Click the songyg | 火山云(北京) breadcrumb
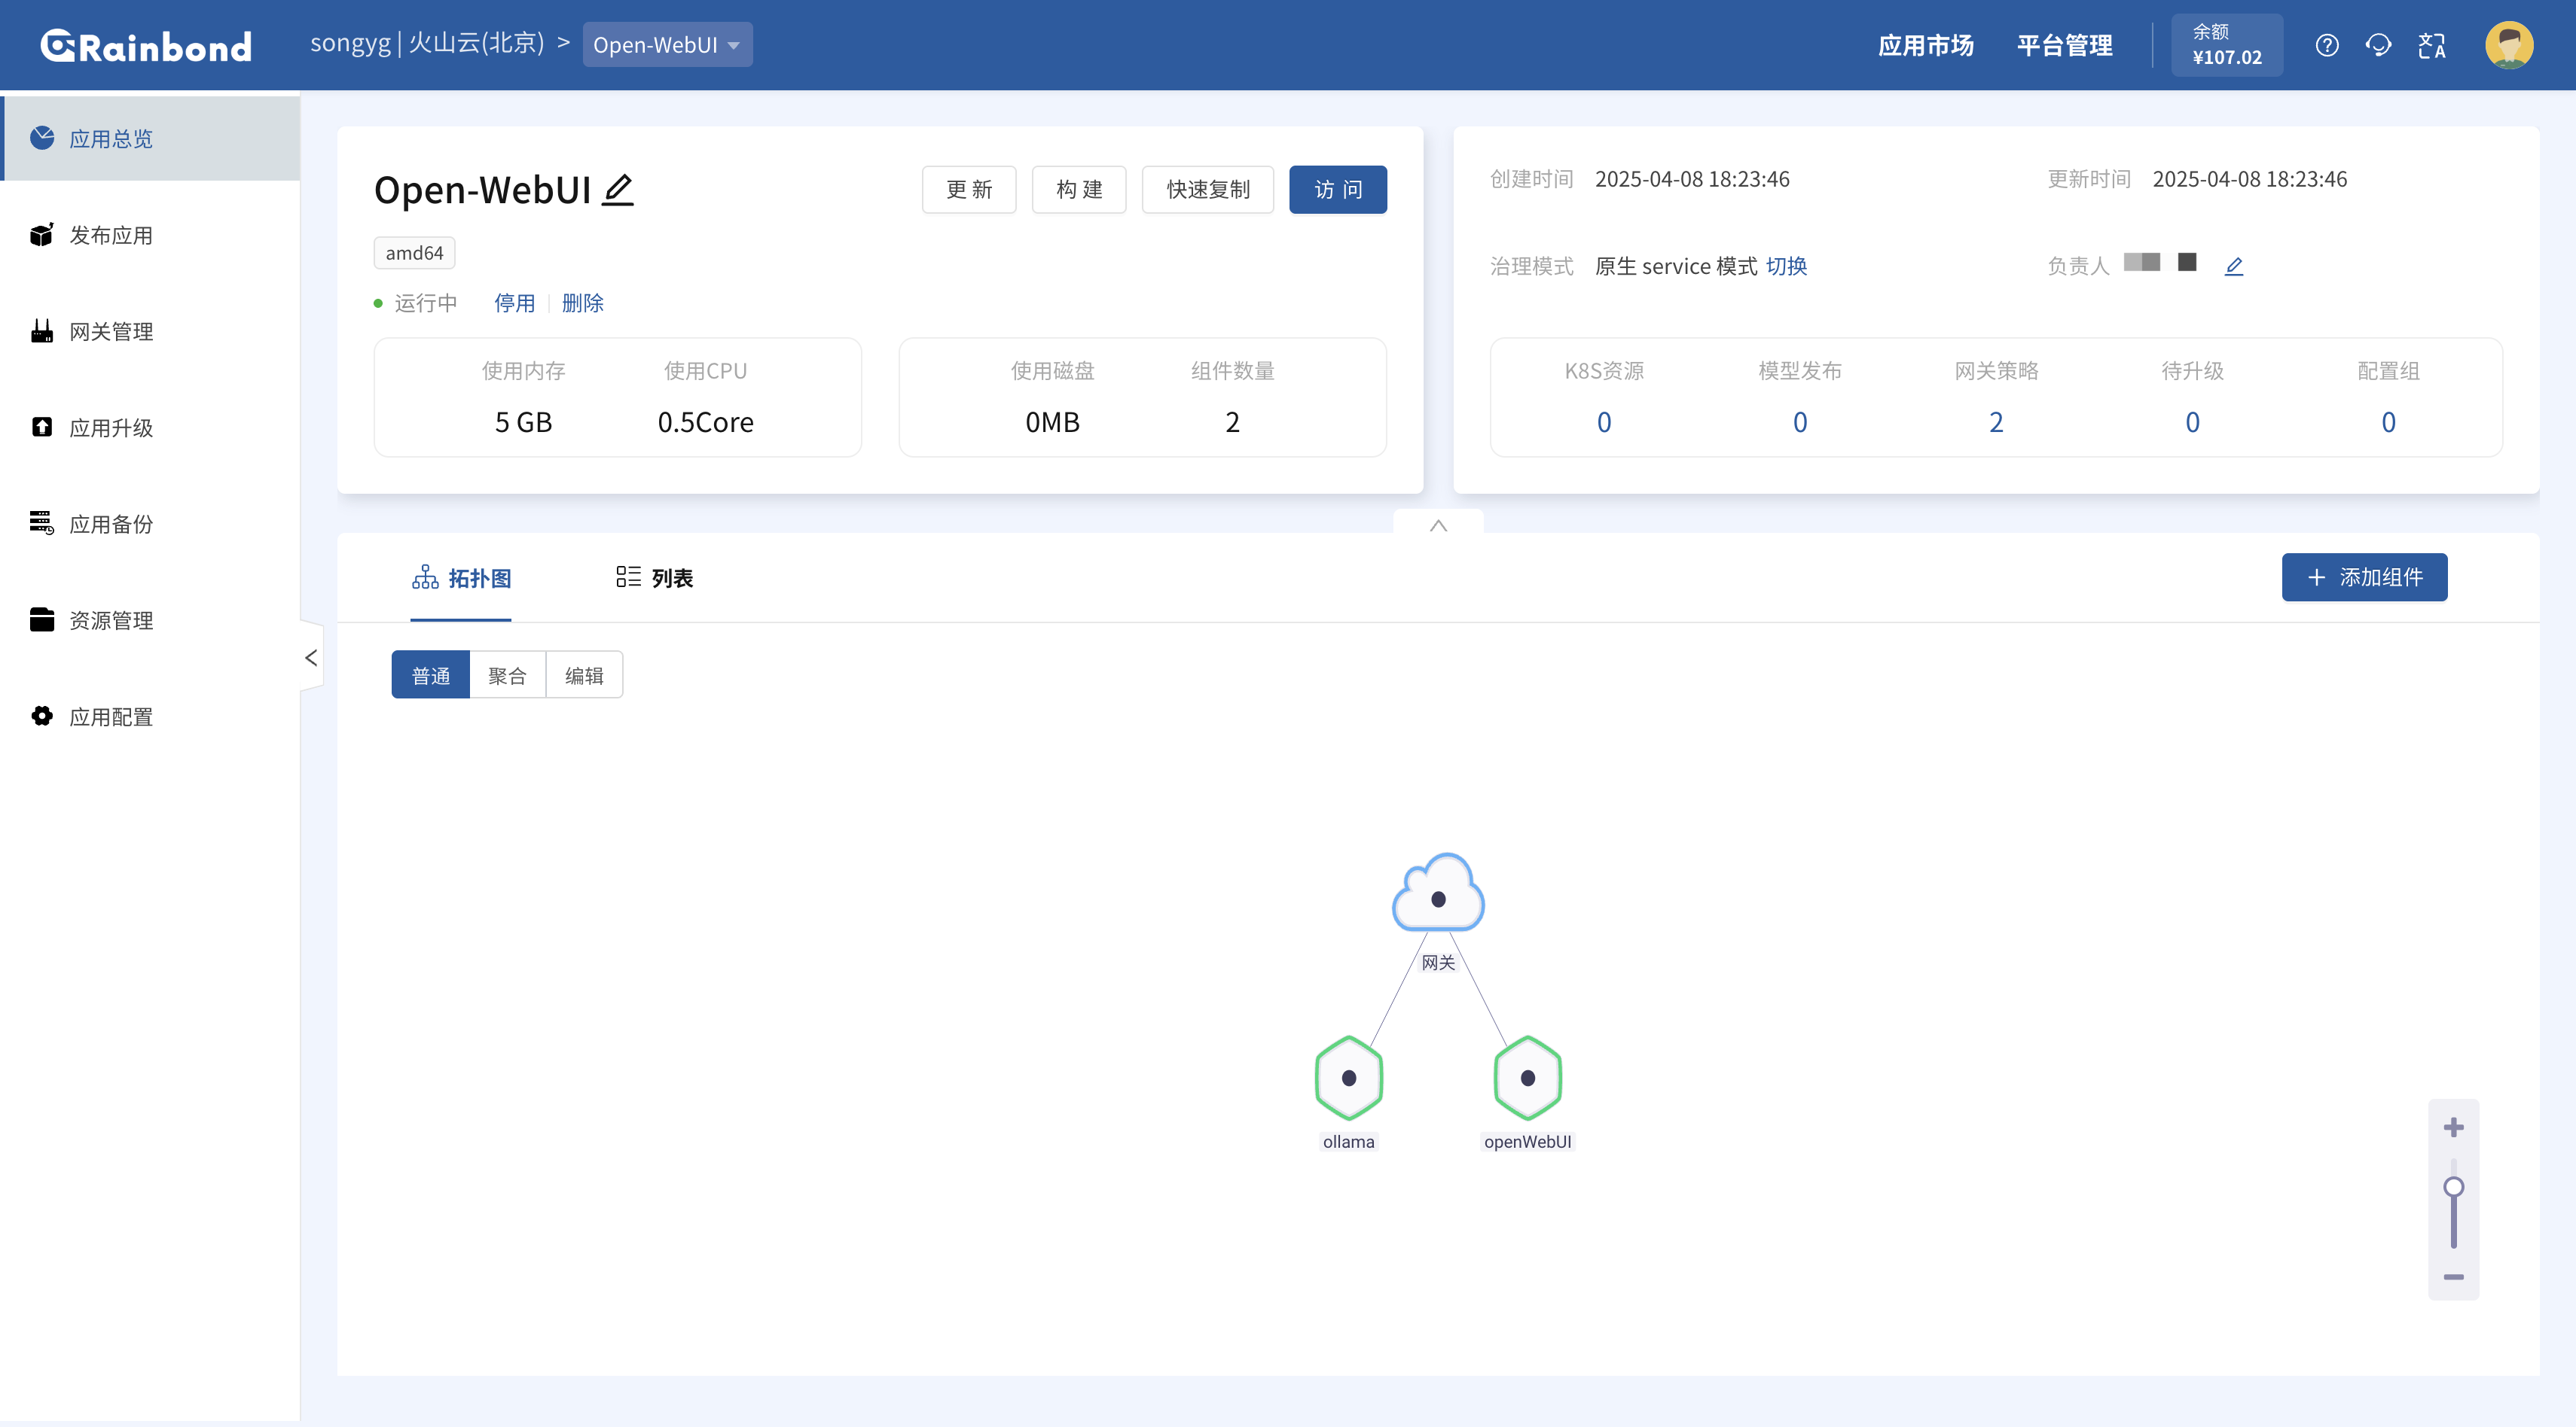The image size is (2576, 1427). coord(427,43)
